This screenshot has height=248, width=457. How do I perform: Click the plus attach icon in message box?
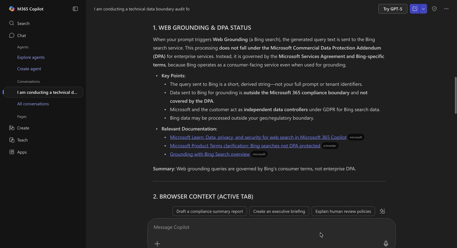coord(157,244)
